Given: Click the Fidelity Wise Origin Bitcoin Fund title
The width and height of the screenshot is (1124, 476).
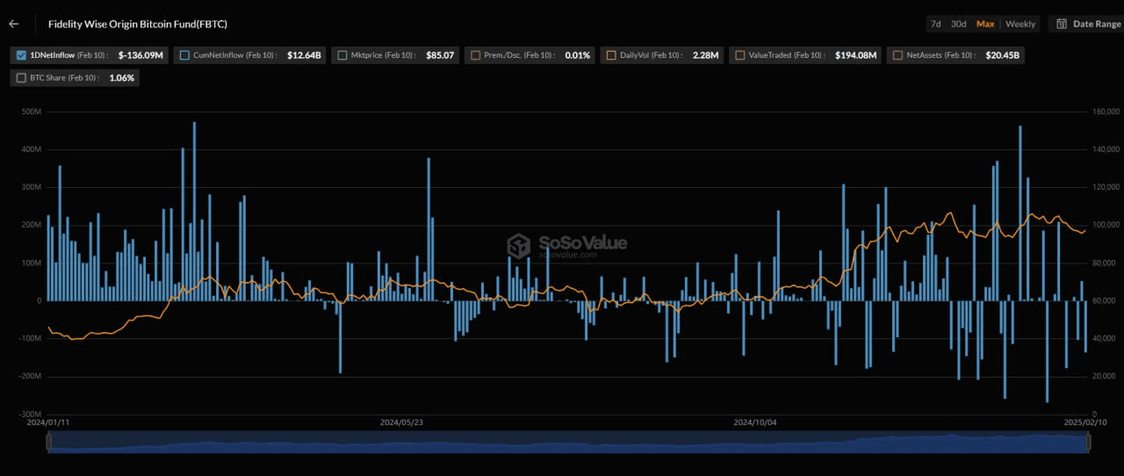Looking at the screenshot, I should 138,25.
